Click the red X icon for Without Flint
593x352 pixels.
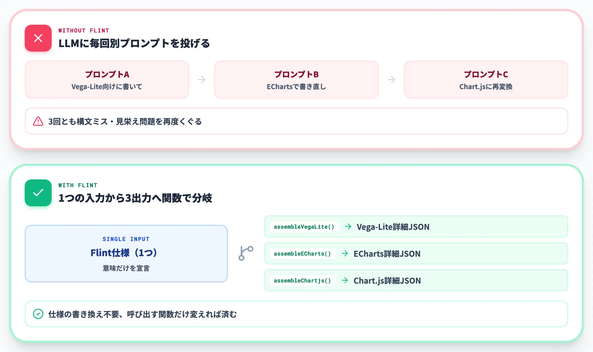pyautogui.click(x=38, y=38)
